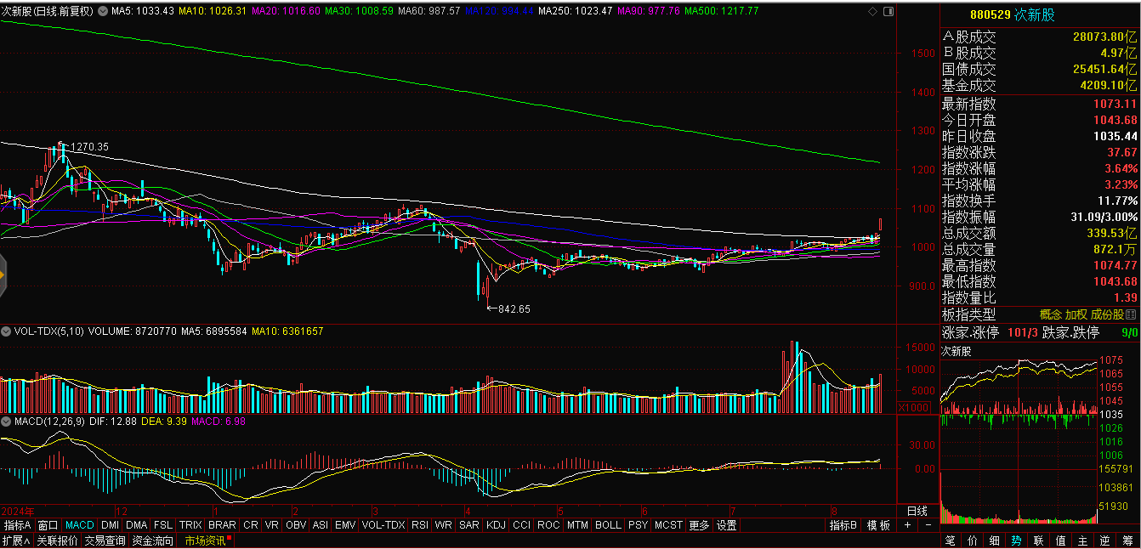1141x549 pixels.
Task: Click the 概念 sector type link
Action: point(1051,314)
